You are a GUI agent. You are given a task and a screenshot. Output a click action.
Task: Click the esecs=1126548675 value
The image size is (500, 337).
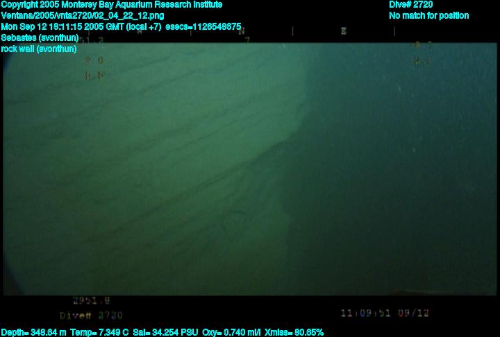[x=203, y=27]
